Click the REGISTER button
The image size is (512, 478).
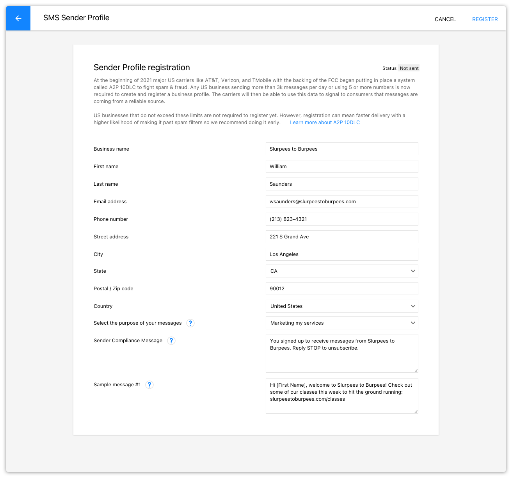[485, 19]
